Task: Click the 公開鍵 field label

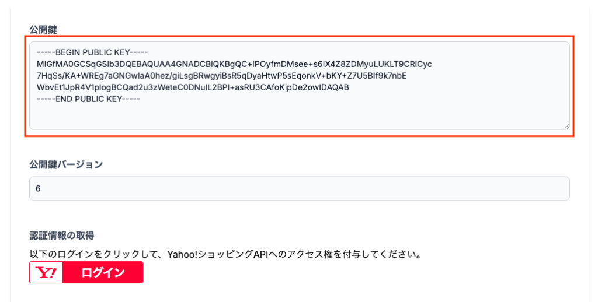Action: pos(42,29)
